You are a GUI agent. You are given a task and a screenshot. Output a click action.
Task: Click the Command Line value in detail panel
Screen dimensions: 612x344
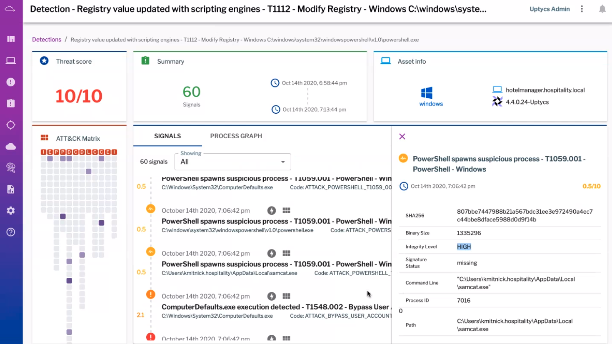coord(516,283)
